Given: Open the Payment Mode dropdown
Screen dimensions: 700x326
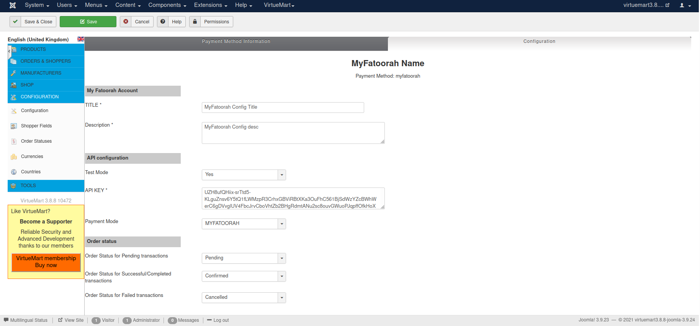Looking at the screenshot, I should click(x=282, y=224).
